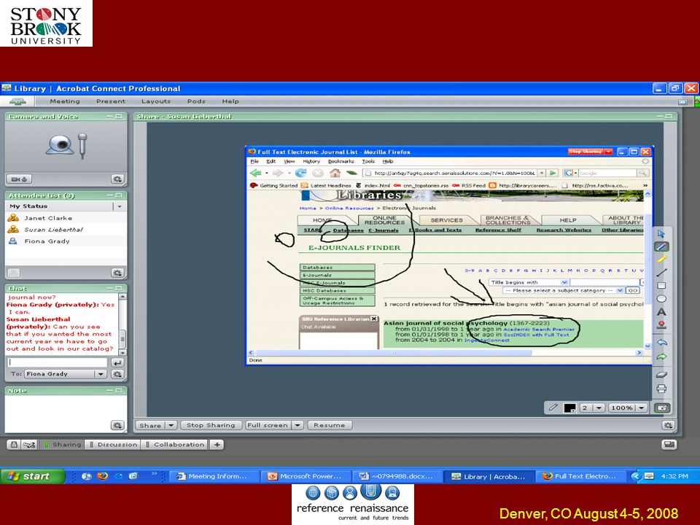Select the text A tool
700x525 pixels.
coord(661,312)
